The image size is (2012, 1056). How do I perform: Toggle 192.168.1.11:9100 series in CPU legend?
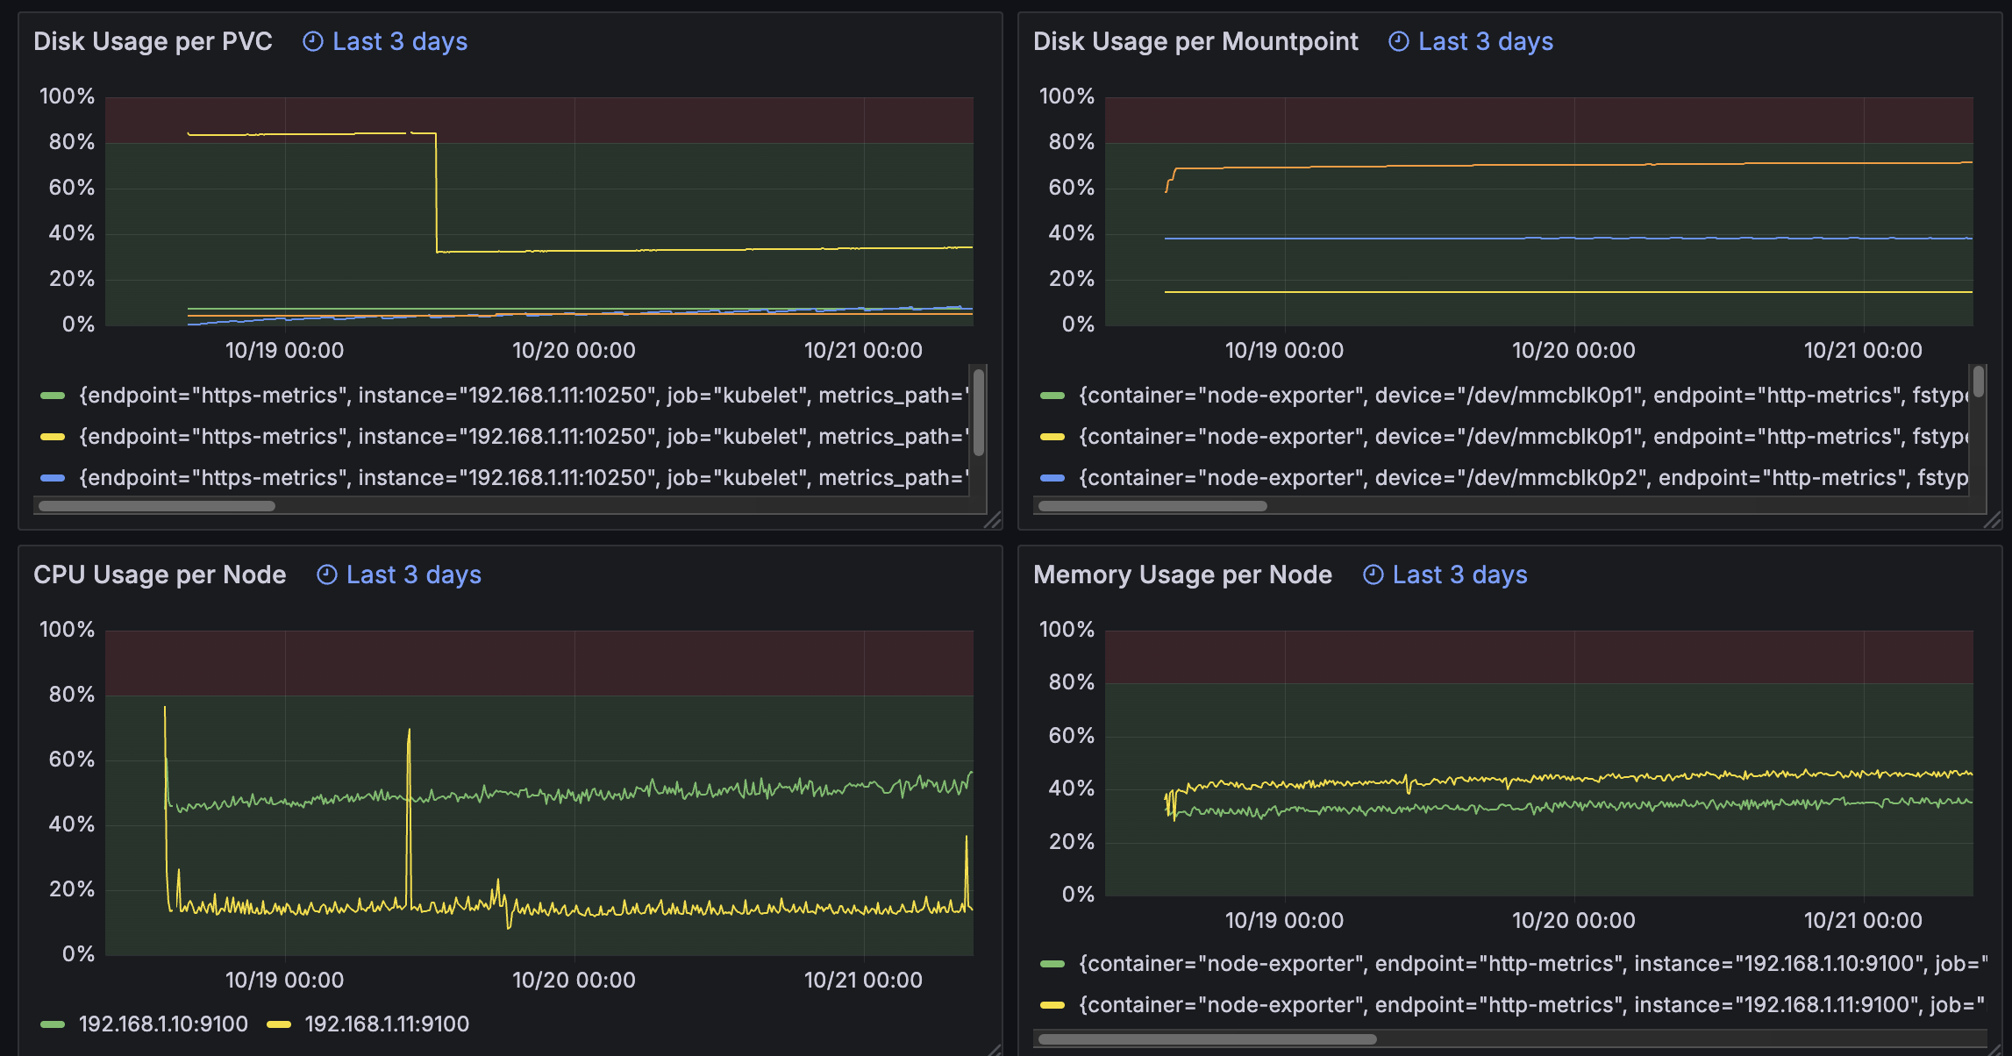[386, 1024]
